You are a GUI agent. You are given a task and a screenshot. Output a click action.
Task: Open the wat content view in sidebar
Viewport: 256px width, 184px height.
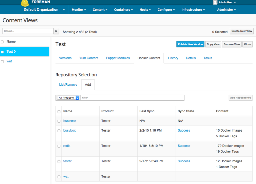point(9,61)
